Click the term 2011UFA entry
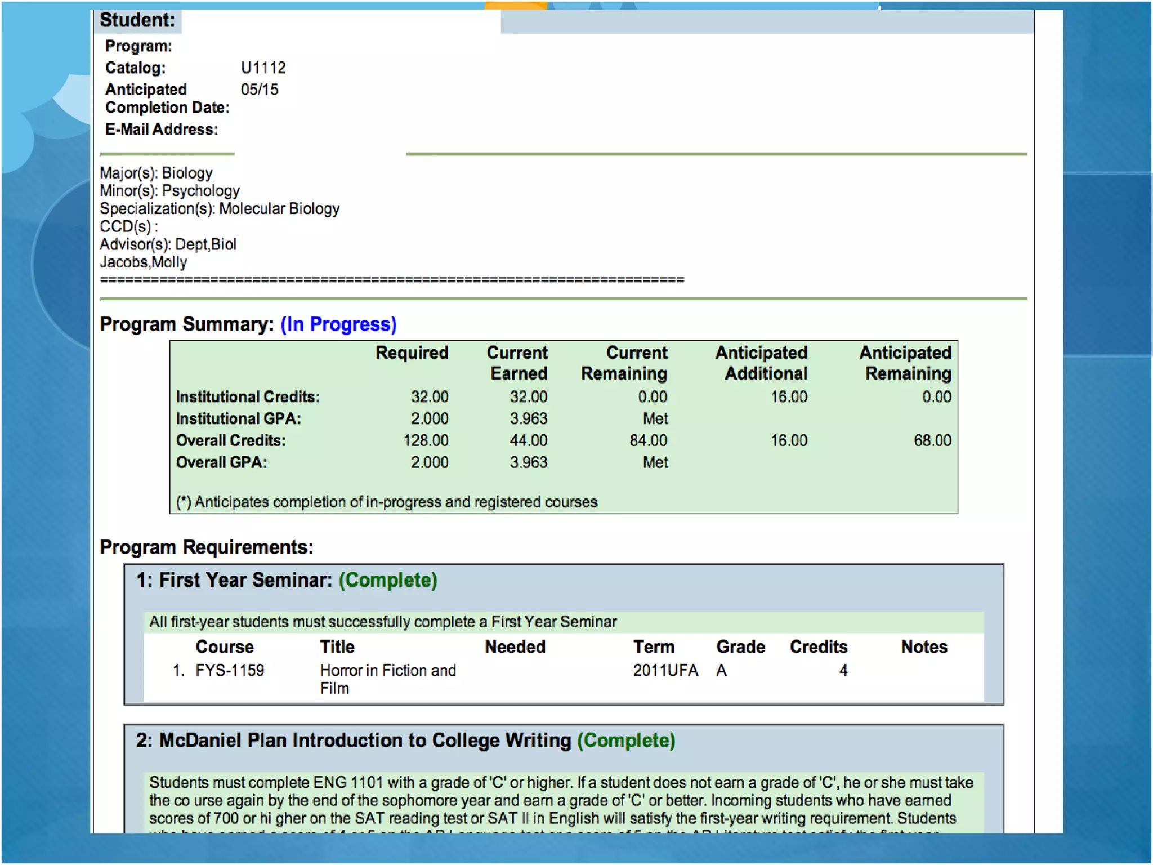The height and width of the screenshot is (865, 1153). [x=665, y=671]
